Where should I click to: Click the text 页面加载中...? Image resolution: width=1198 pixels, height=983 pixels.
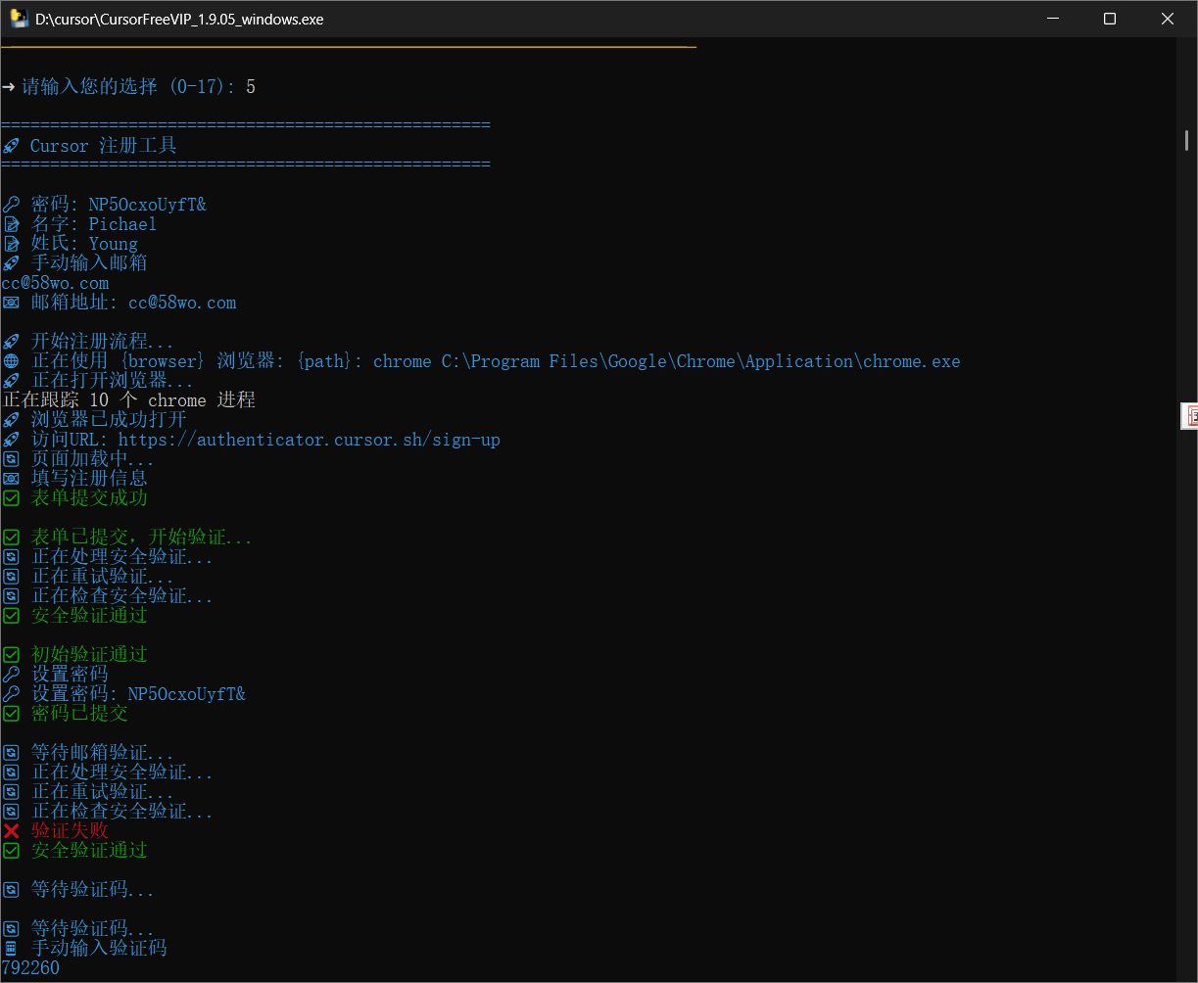[92, 459]
